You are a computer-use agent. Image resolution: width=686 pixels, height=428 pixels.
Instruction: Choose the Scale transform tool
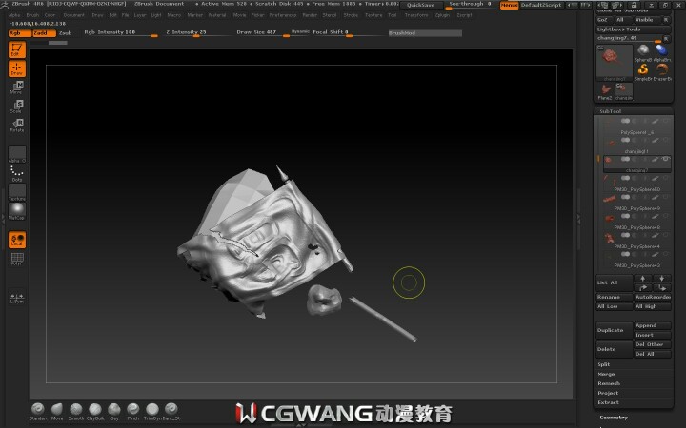(x=17, y=107)
